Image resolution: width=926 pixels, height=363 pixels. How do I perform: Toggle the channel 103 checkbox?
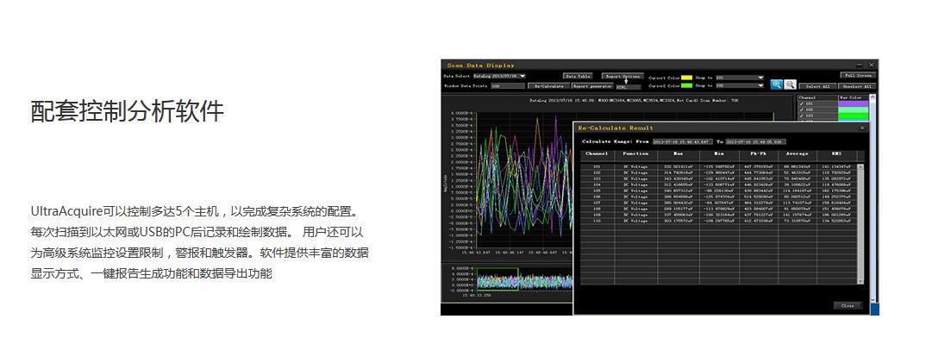click(801, 116)
